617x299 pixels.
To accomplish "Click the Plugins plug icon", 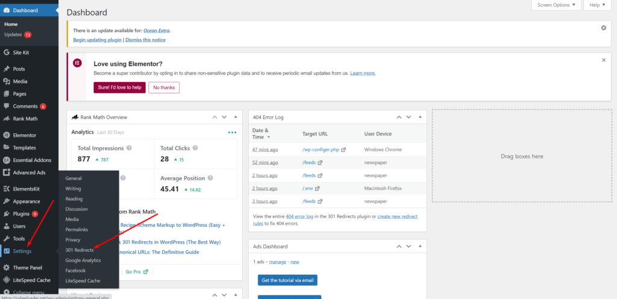I will click(x=6, y=214).
